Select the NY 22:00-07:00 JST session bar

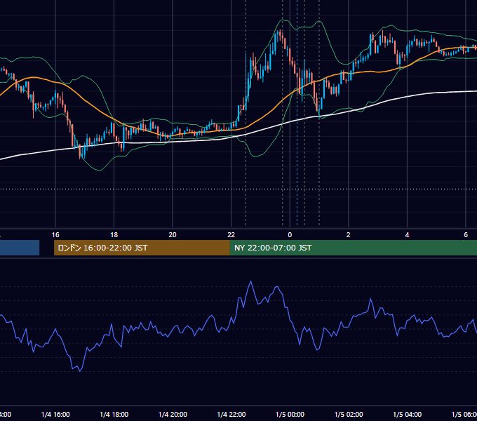click(x=353, y=248)
